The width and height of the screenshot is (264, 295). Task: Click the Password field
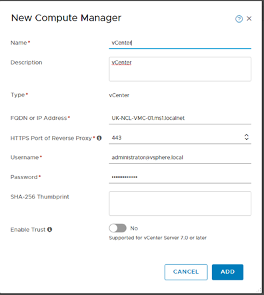pos(180,177)
